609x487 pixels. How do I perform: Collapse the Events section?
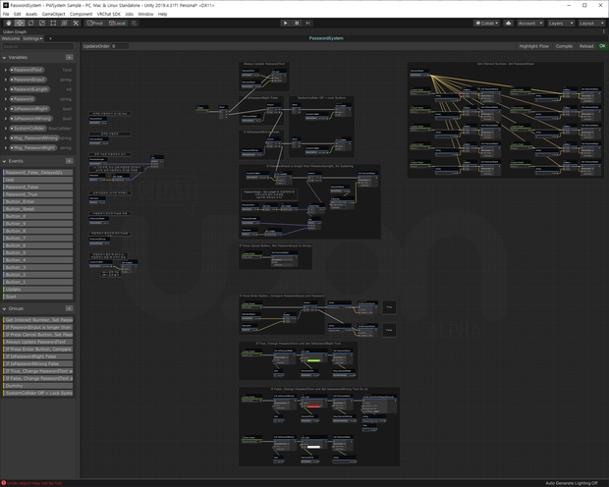(4, 161)
